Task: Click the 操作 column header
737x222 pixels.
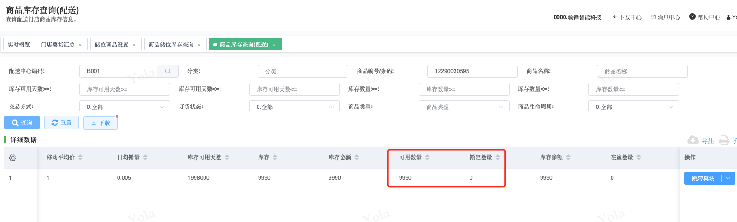Action: 690,158
